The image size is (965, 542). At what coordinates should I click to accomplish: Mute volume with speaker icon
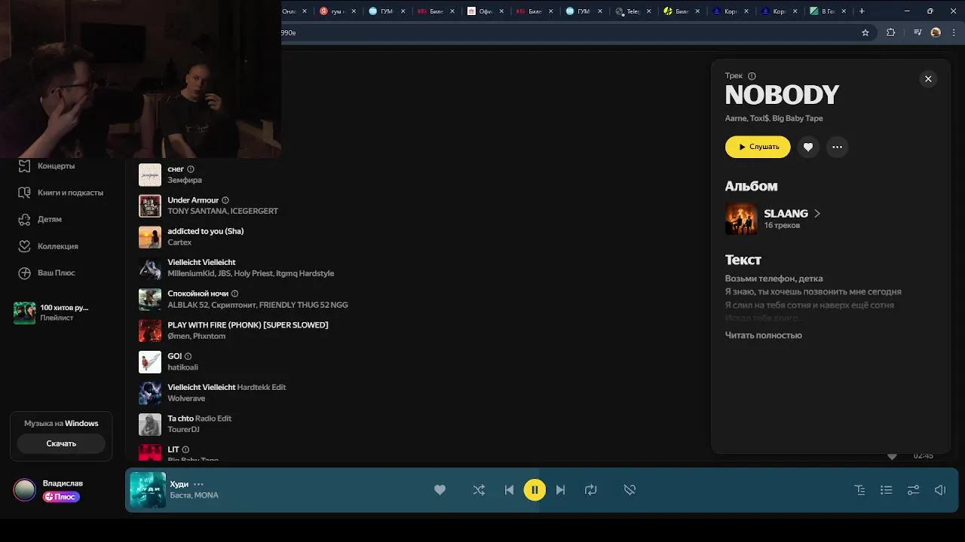point(940,490)
